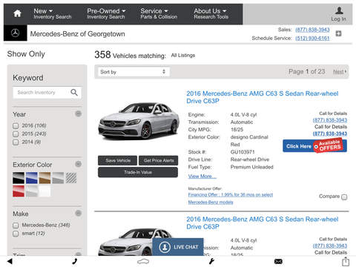
Task: Open the Pre-Owned Inventory Search menu
Action: (106, 13)
